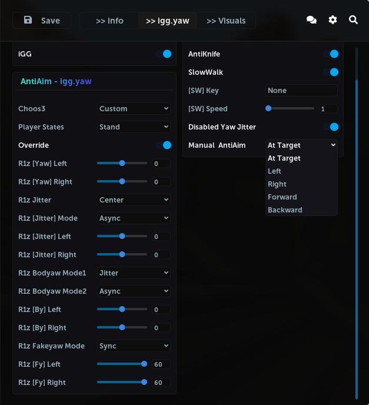
Task: Choose Left option in Manual AntiAim list
Action: coord(275,171)
